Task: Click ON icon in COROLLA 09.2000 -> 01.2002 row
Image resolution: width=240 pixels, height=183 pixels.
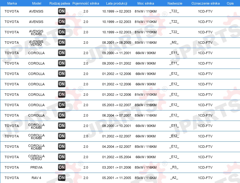Action: coord(62,63)
